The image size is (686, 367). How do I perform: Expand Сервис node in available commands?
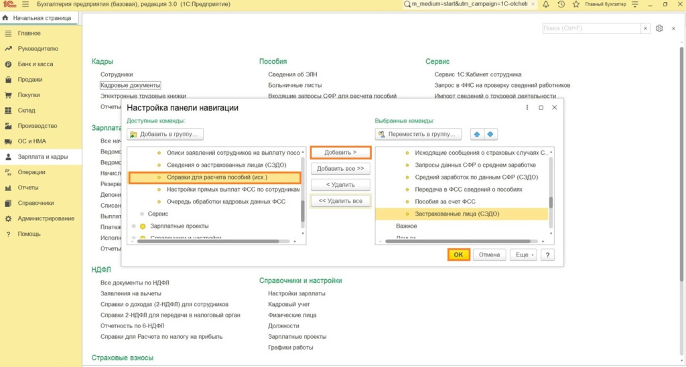142,214
